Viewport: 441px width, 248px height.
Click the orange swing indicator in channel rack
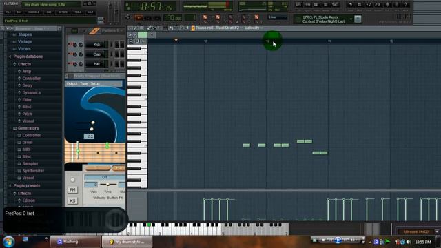(x=94, y=30)
